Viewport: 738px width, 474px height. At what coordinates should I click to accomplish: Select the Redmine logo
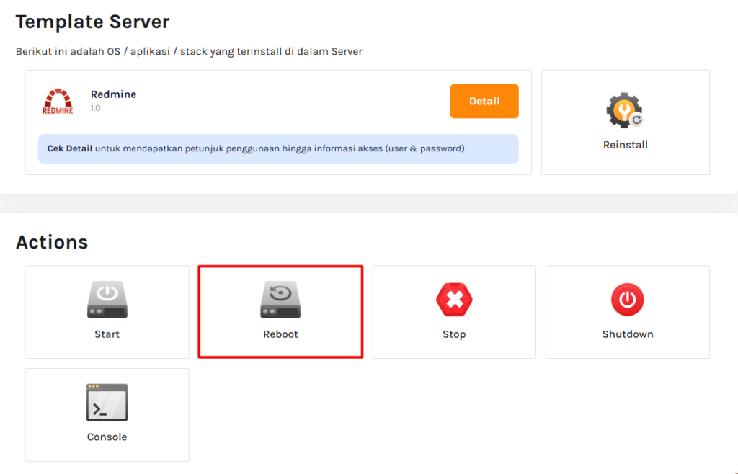coord(58,102)
